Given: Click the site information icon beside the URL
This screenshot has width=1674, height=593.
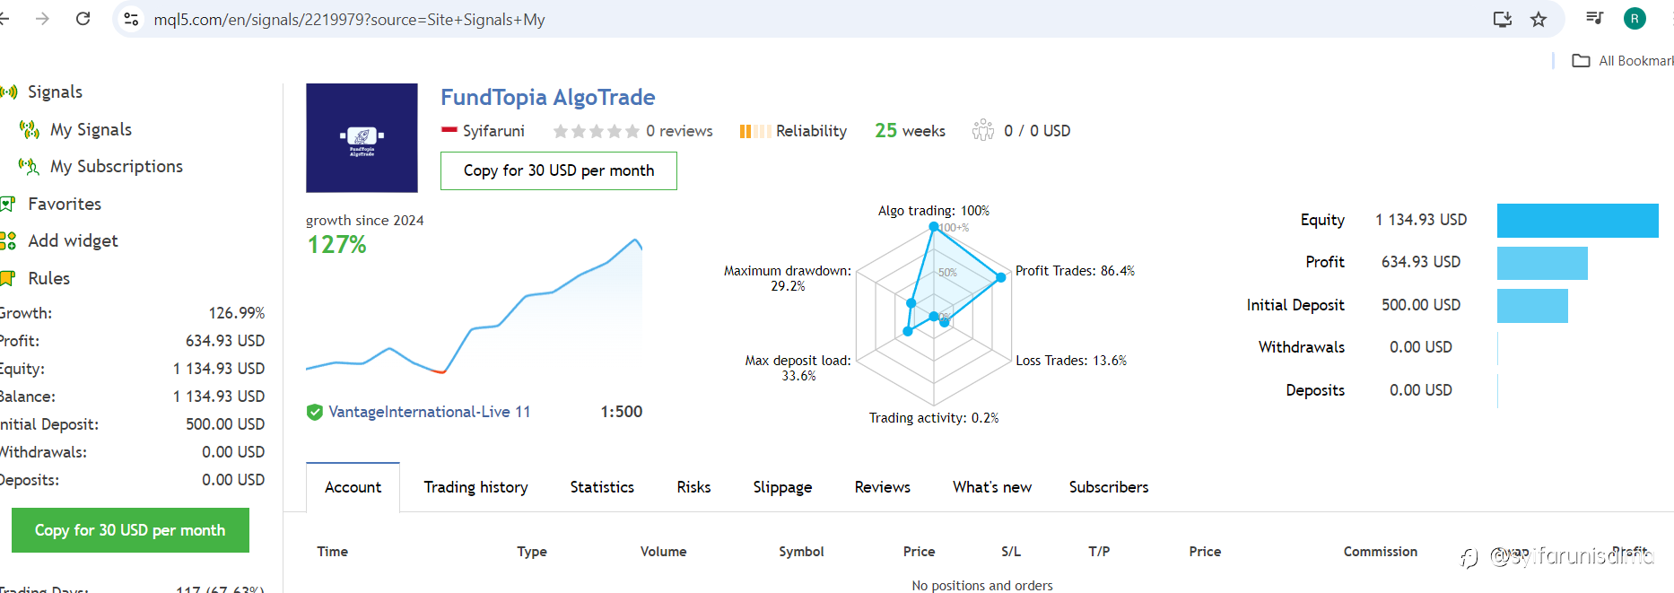Looking at the screenshot, I should click(x=131, y=19).
